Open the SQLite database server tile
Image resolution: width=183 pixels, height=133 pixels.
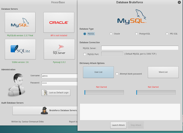pos(20,49)
